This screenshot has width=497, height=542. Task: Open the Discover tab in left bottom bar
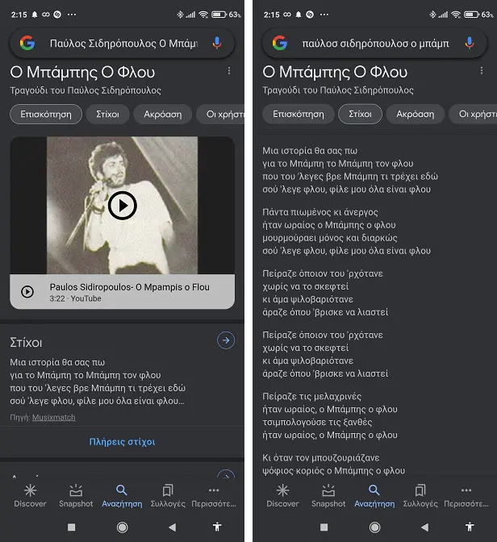point(30,496)
